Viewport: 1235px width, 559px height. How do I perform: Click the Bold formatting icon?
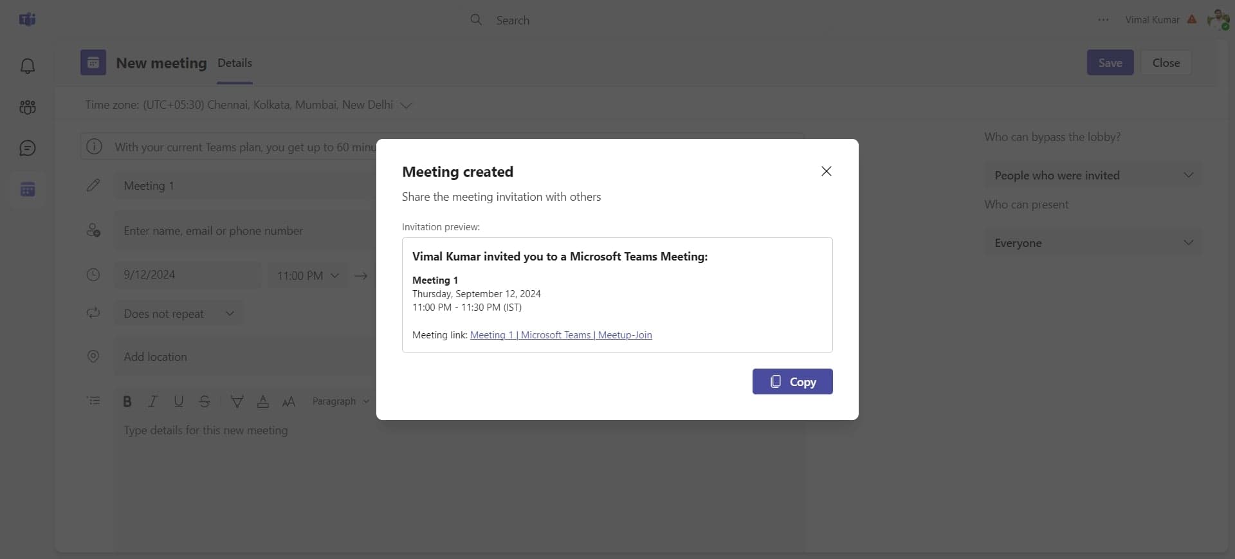pos(127,401)
